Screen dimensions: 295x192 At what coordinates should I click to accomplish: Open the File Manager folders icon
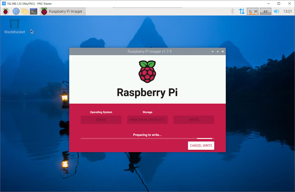(25, 11)
